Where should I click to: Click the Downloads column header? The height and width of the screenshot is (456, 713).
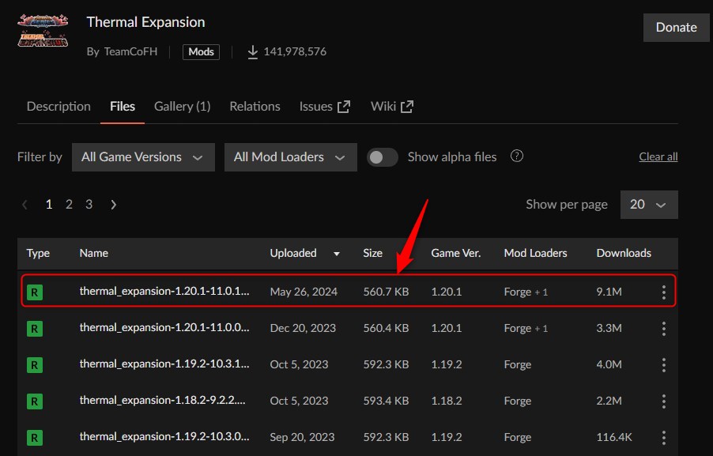click(624, 253)
